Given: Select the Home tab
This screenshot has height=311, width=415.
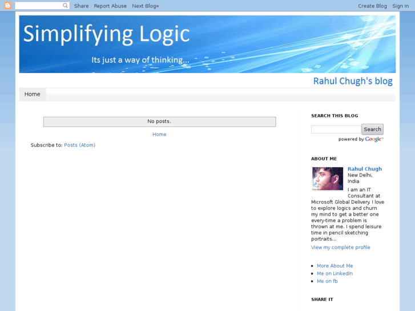Looking at the screenshot, I should [33, 94].
